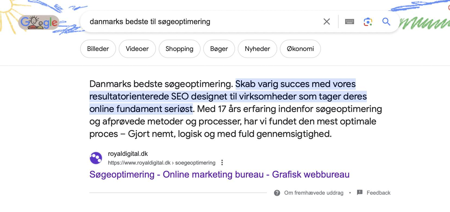
Task: Click the royaldigital.dk purple favicon
Action: point(96,158)
